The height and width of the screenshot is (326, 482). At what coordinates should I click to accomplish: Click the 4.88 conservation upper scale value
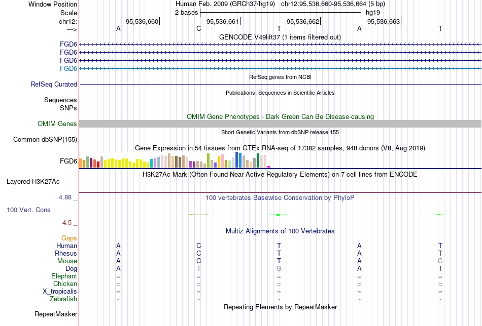coord(65,197)
